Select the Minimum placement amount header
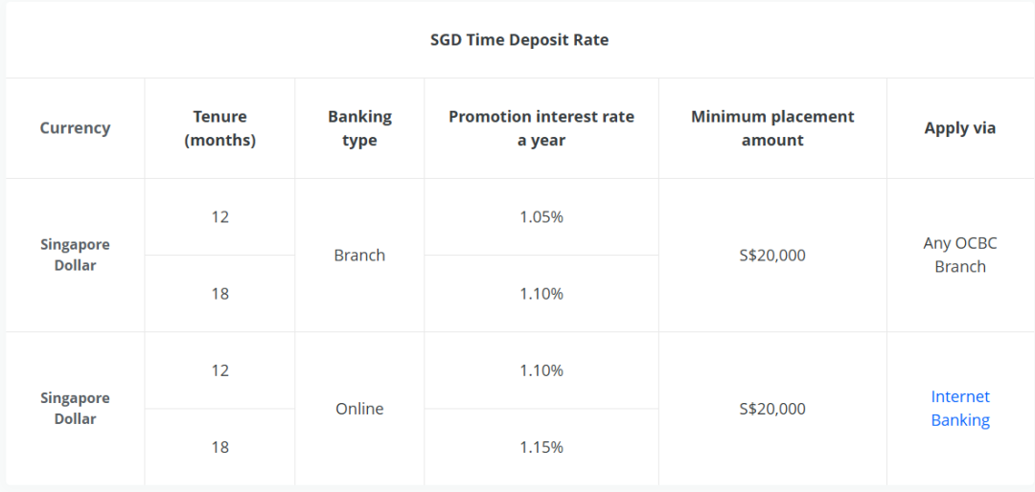Viewport: 1035px width, 492px height. pos(772,128)
